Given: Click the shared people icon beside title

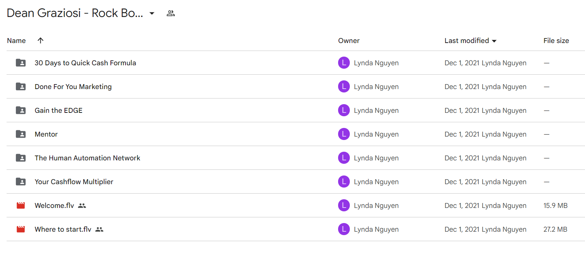Looking at the screenshot, I should (x=171, y=14).
